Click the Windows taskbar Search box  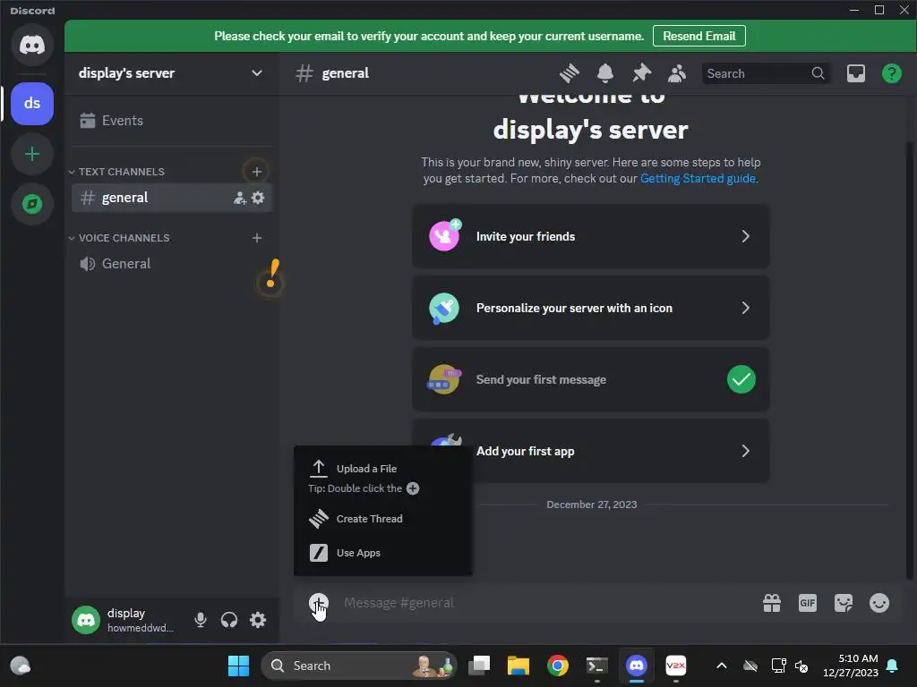[x=359, y=666]
